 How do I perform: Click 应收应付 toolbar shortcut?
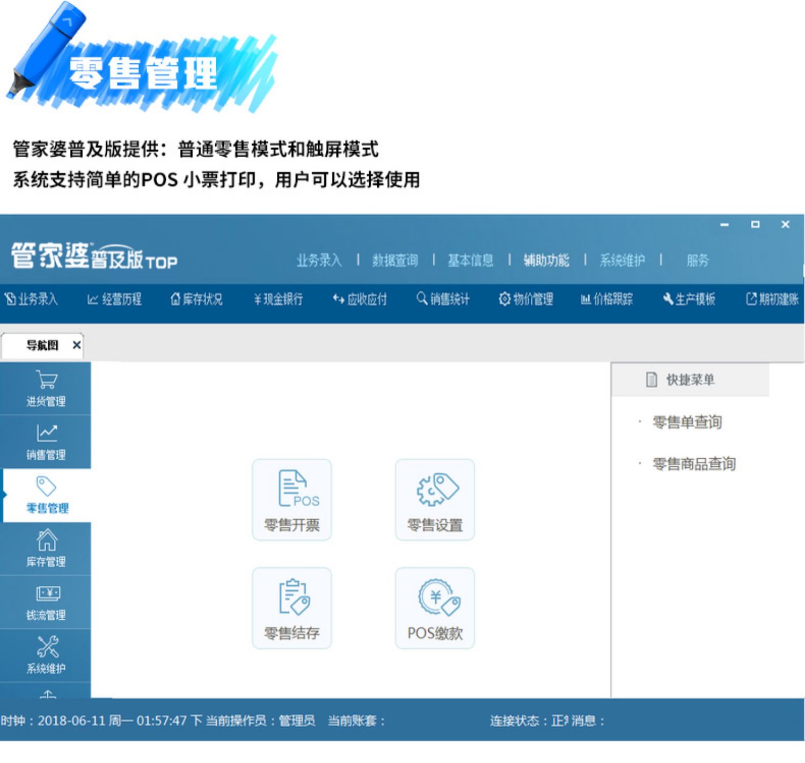pyautogui.click(x=360, y=299)
